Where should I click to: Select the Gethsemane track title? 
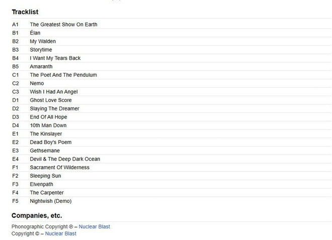(45, 151)
